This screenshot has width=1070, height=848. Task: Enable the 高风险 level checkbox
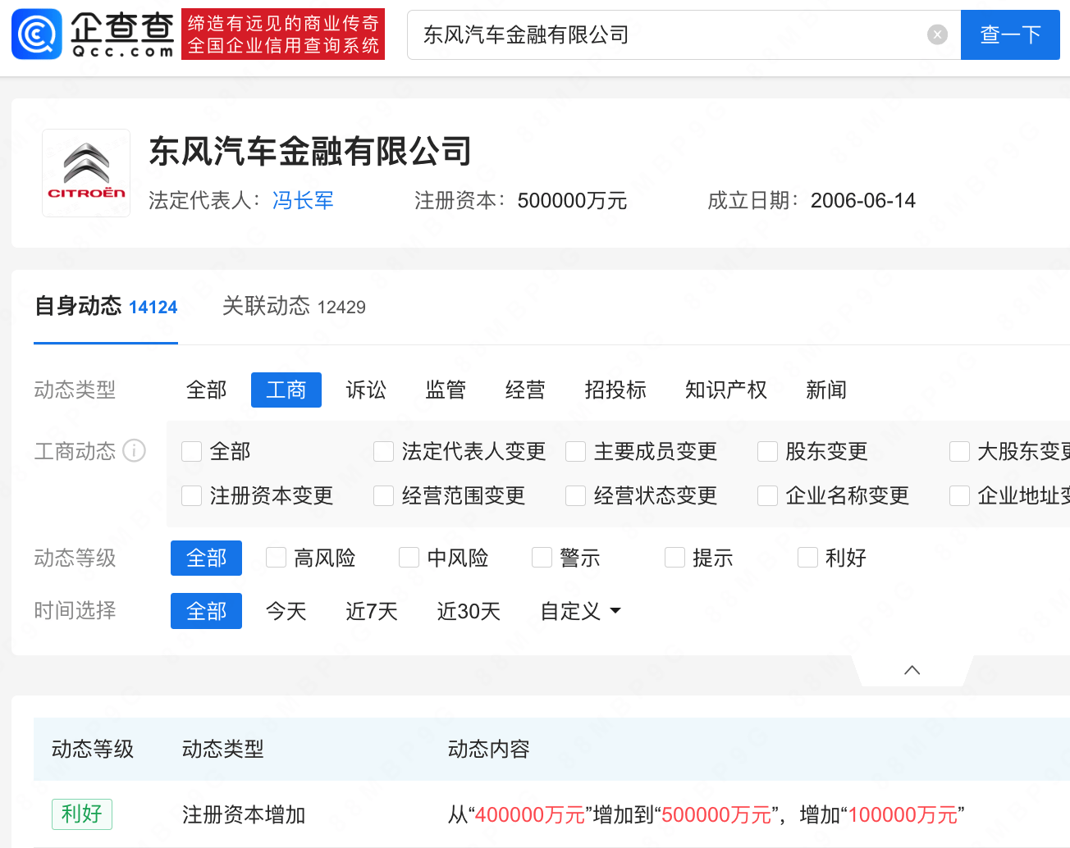click(276, 558)
